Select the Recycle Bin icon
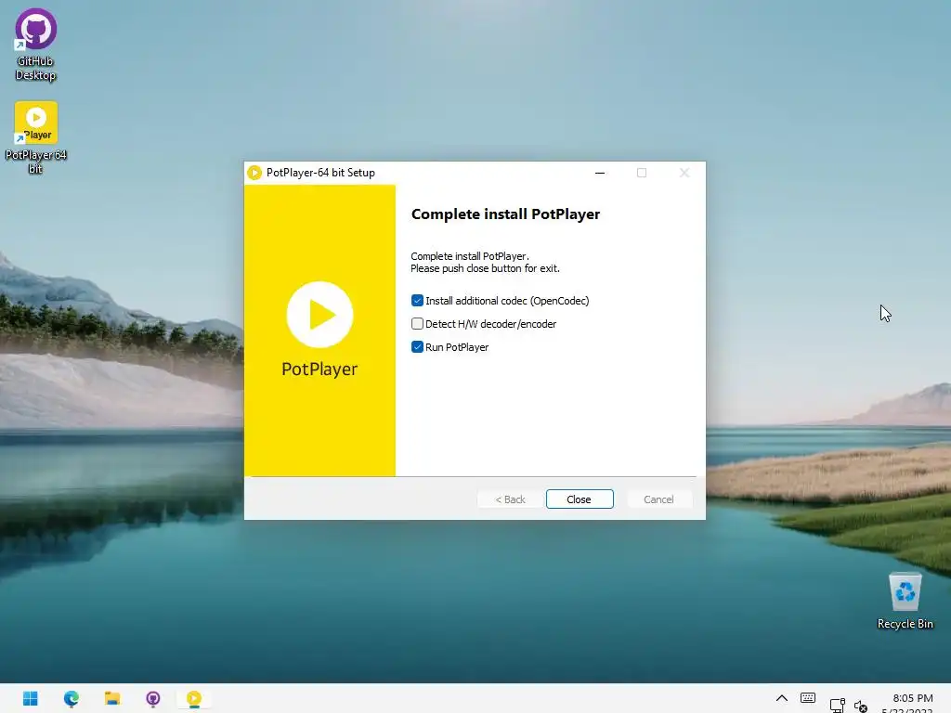The width and height of the screenshot is (951, 713). (x=905, y=601)
